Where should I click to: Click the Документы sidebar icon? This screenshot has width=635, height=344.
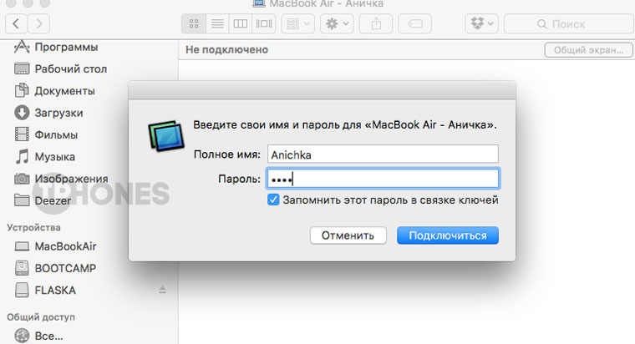[22, 90]
